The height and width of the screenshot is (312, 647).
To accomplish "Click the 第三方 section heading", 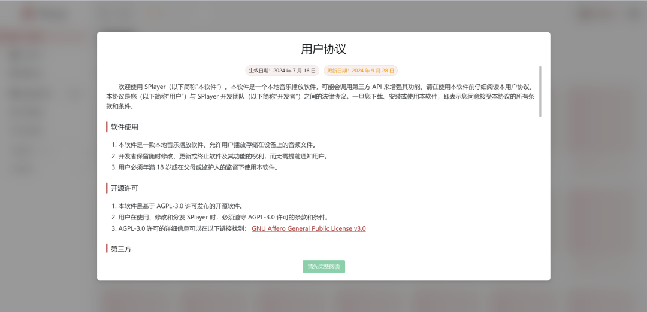I will click(121, 249).
